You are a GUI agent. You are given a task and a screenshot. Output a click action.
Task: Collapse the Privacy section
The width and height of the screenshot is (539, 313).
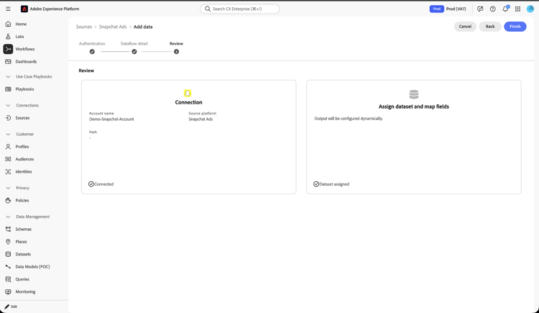(8, 188)
